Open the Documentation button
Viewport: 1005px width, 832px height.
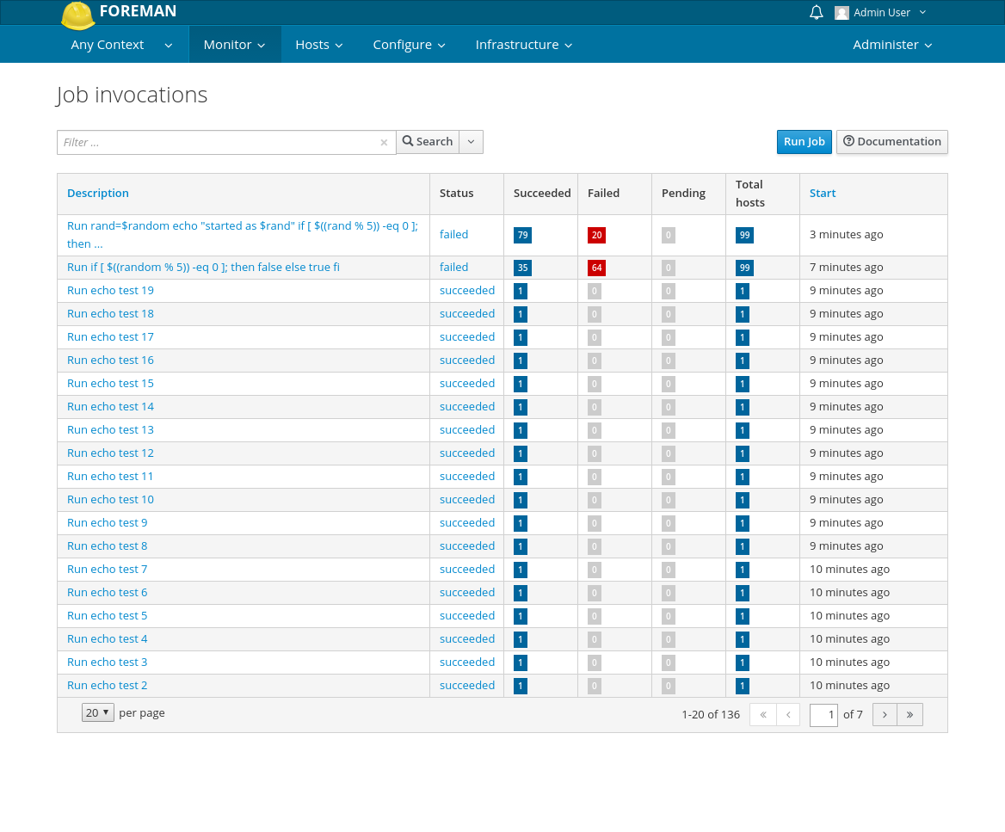click(x=891, y=142)
